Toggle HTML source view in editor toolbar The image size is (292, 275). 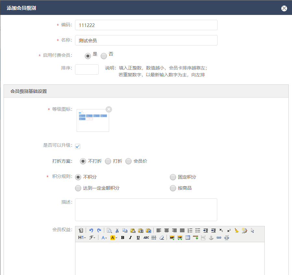coord(81,231)
